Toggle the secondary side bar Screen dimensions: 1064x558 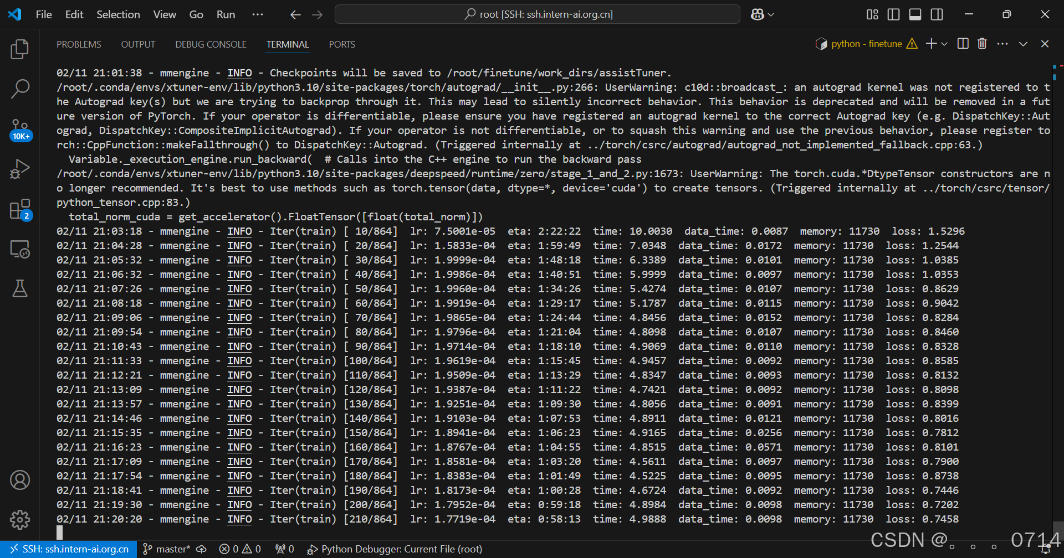[x=937, y=14]
